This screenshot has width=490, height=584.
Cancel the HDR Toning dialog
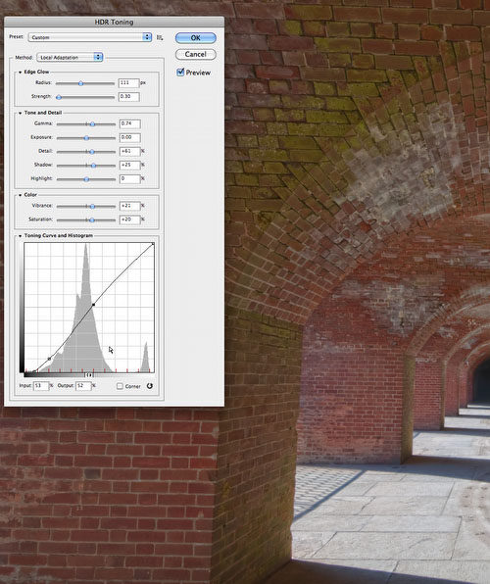[195, 54]
